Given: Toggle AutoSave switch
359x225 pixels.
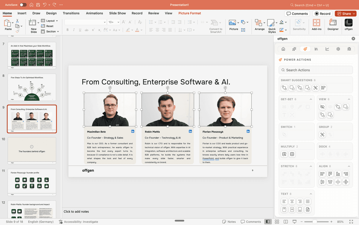Looking at the screenshot, I should [23, 5].
